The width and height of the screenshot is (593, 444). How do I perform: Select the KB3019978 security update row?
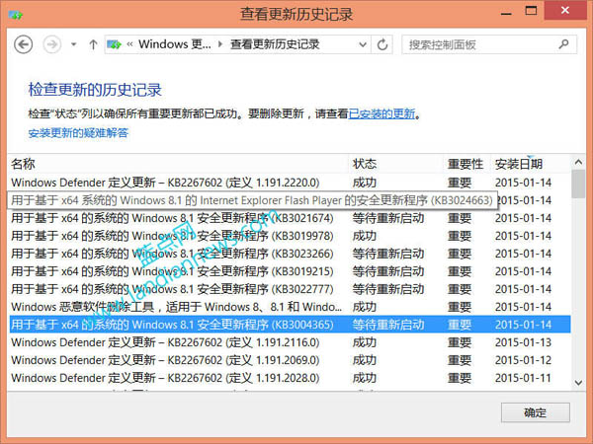(290, 236)
